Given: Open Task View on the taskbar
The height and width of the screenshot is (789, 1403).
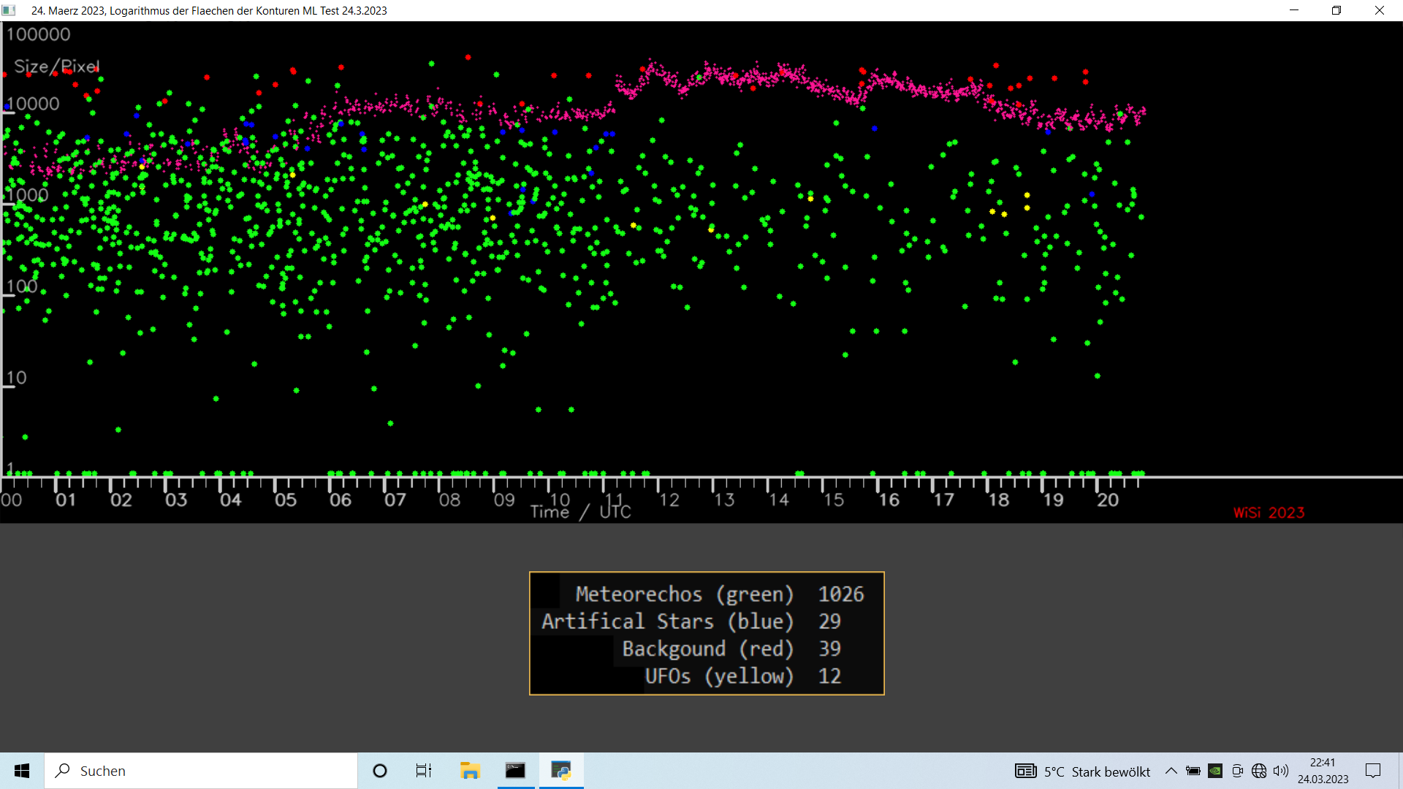Looking at the screenshot, I should tap(424, 771).
